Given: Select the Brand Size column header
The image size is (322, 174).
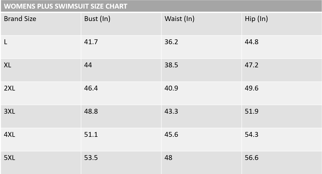Looking at the screenshot, I should coord(20,19).
